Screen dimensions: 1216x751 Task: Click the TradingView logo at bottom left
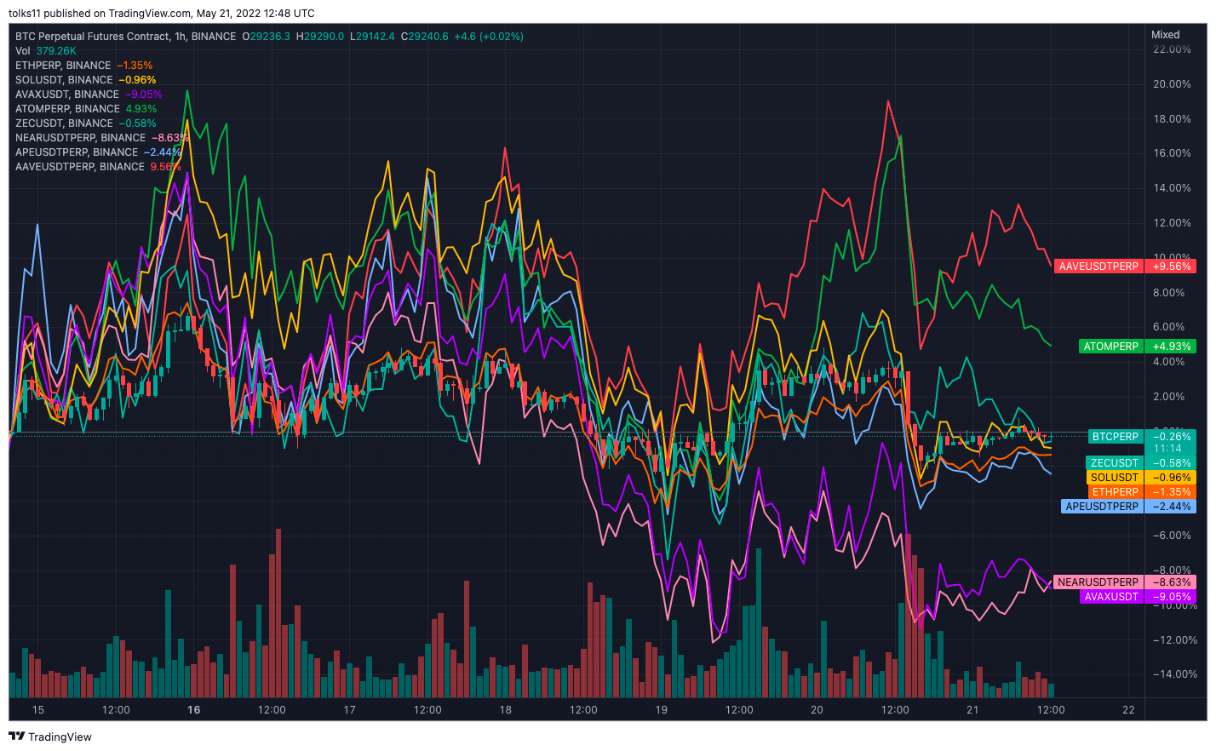50,737
